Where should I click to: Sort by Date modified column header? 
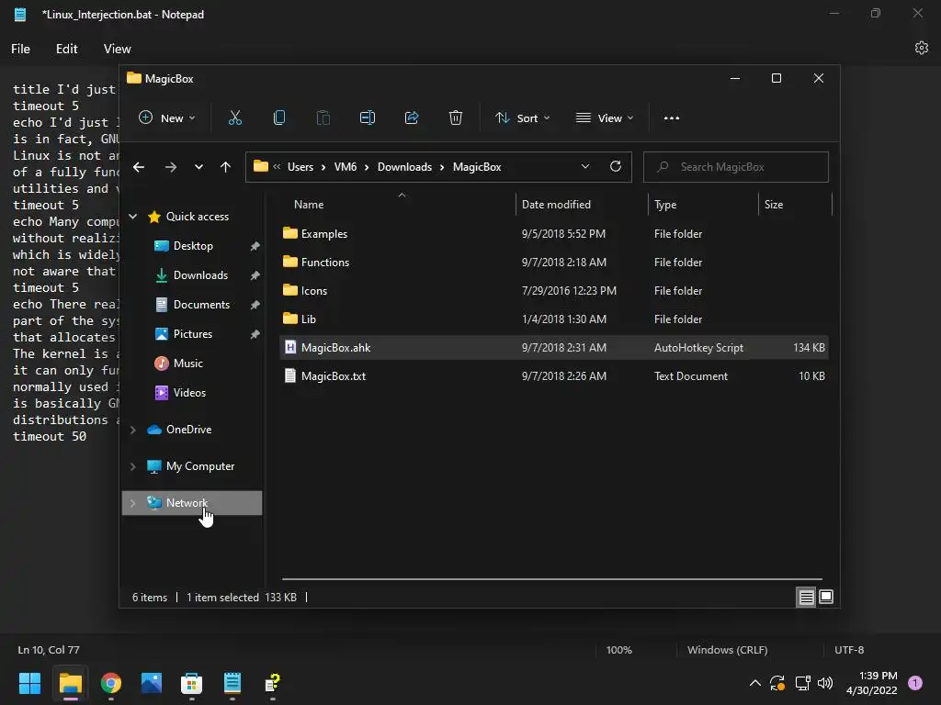point(581,205)
